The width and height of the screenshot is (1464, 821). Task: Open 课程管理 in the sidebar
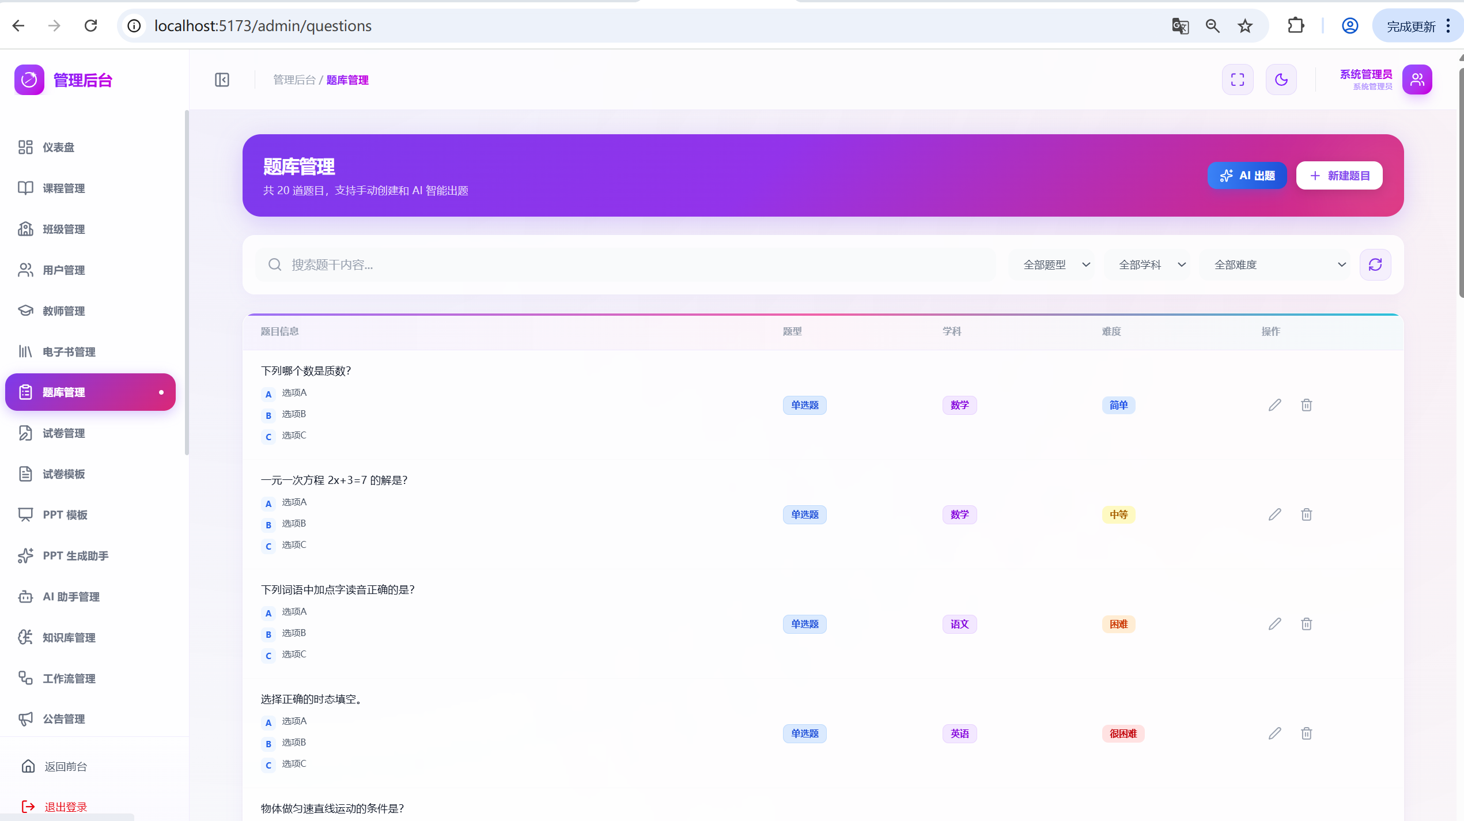click(90, 188)
